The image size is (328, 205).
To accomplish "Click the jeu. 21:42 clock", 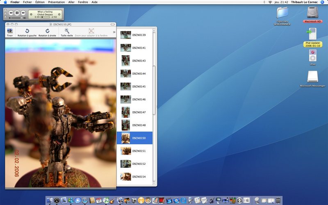I will coord(281,2).
